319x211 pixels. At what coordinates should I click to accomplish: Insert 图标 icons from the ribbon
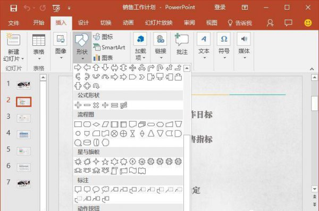click(103, 37)
